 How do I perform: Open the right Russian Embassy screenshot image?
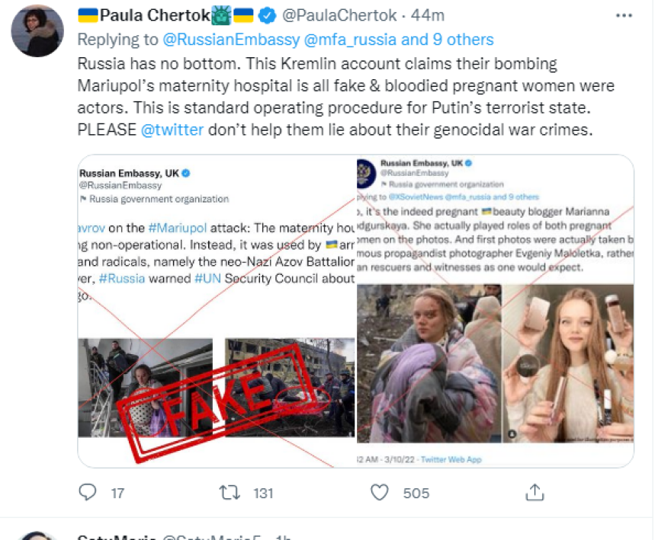tap(496, 312)
